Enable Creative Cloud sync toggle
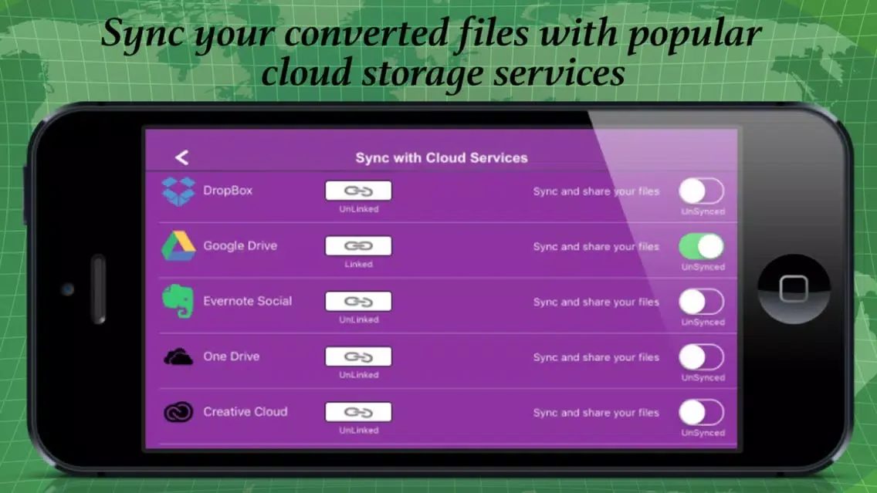The width and height of the screenshot is (877, 493). point(702,413)
